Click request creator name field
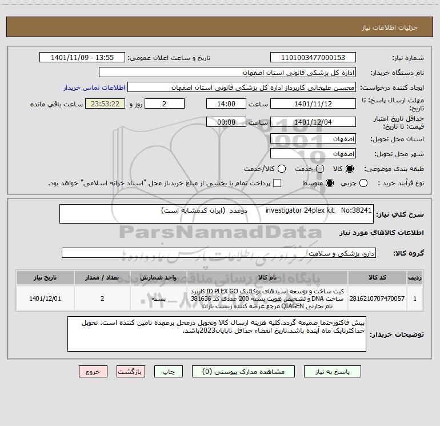The height and width of the screenshot is (426, 440). tap(242, 87)
